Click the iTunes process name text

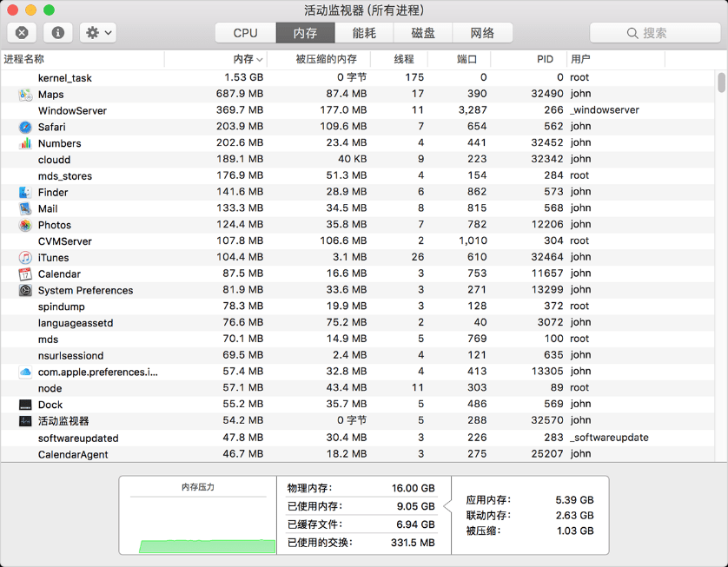(53, 258)
